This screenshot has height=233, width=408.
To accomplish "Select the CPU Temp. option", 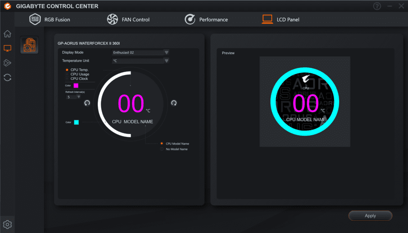I will [77, 70].
